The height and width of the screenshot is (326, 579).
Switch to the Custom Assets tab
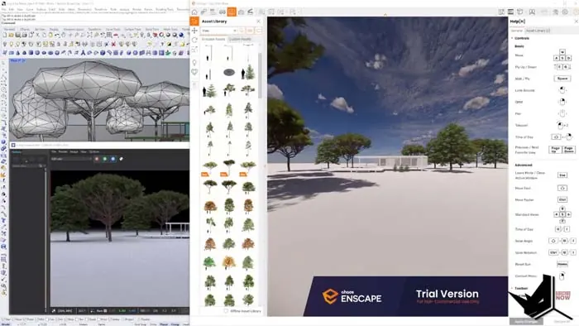point(240,39)
